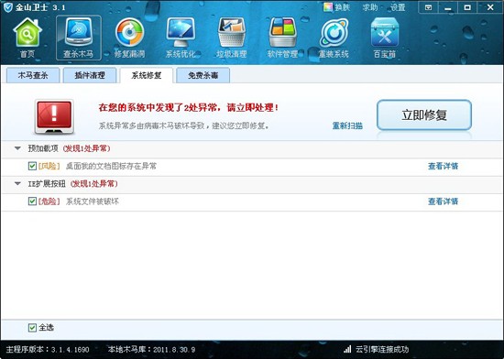Switch to the 免费杀毒 tab
This screenshot has width=504, height=359.
coord(203,75)
